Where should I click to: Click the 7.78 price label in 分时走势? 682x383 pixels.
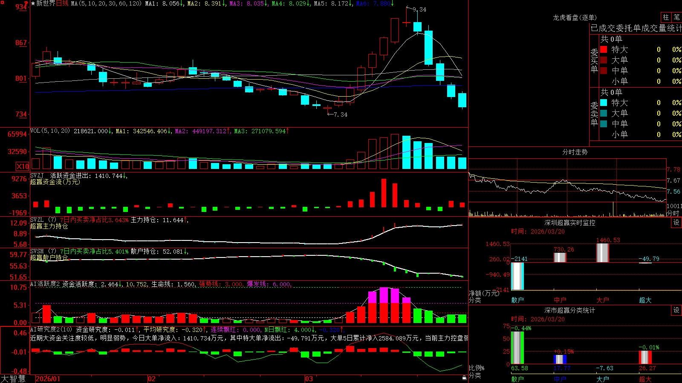click(674, 169)
